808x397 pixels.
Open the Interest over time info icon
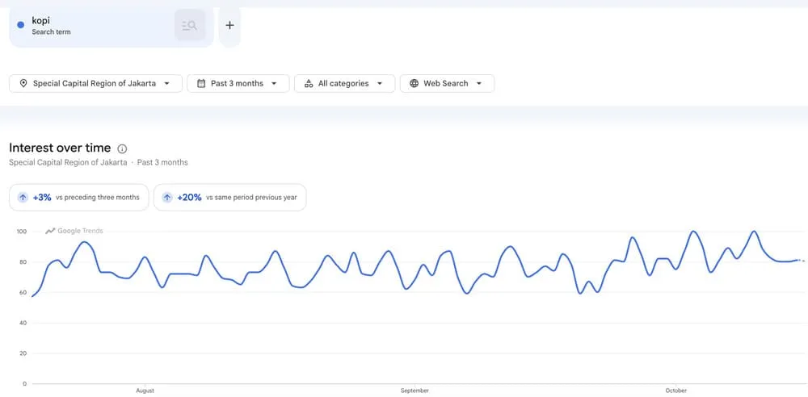click(x=122, y=148)
